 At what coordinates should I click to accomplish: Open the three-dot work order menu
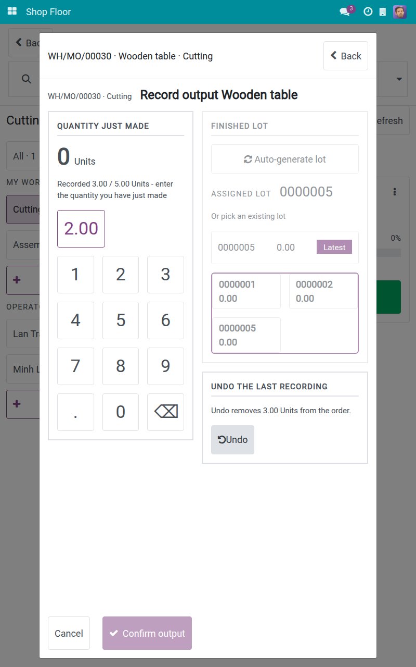(395, 192)
